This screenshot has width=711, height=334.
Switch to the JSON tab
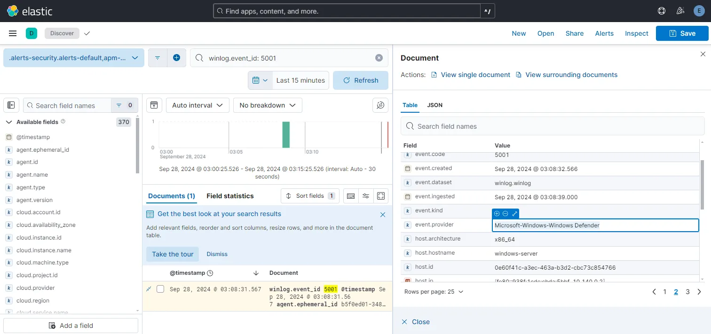(434, 105)
